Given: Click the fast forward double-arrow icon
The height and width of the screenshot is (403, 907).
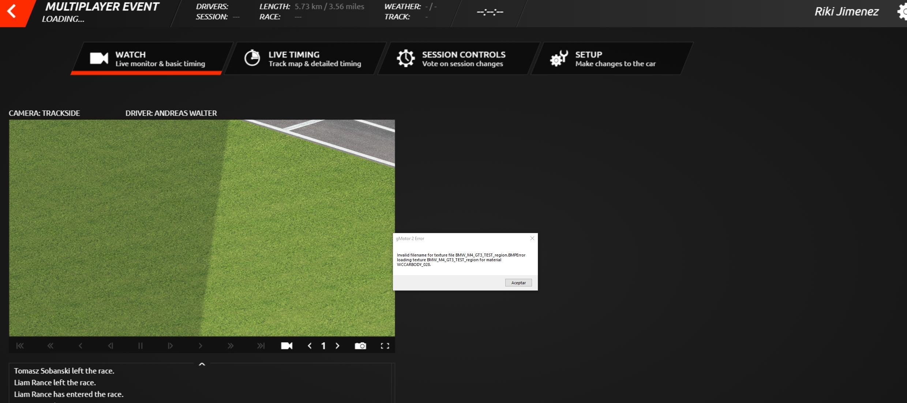Looking at the screenshot, I should 231,346.
